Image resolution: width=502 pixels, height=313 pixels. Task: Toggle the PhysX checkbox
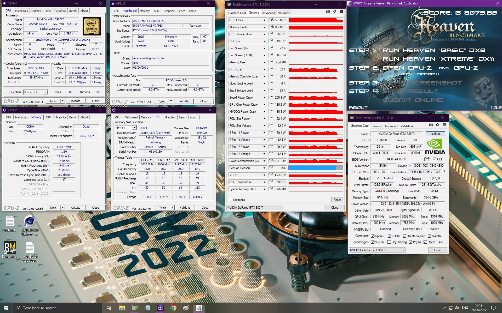(410, 242)
